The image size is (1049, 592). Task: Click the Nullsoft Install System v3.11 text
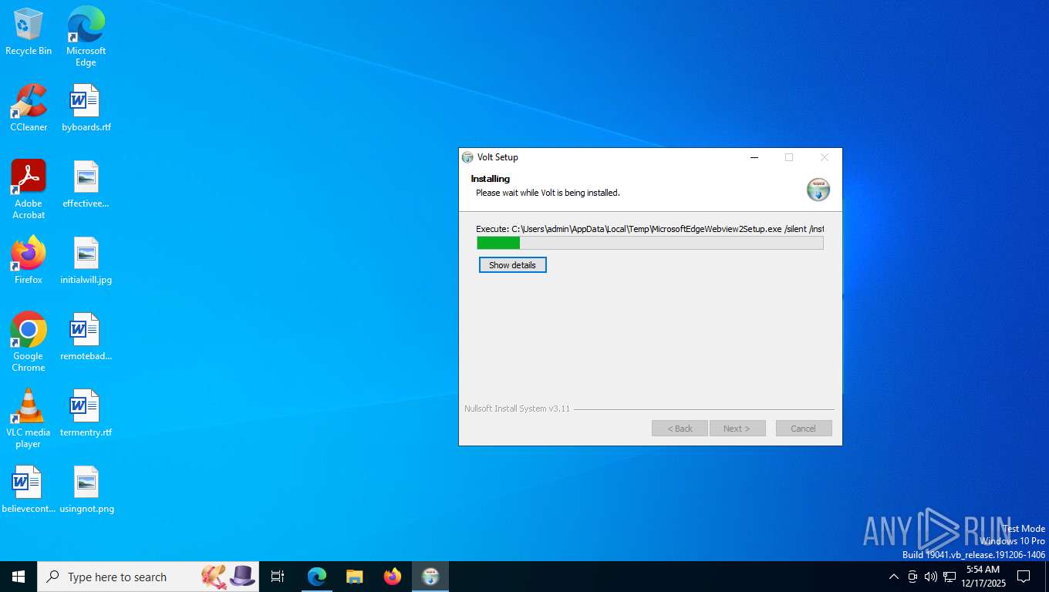click(517, 409)
